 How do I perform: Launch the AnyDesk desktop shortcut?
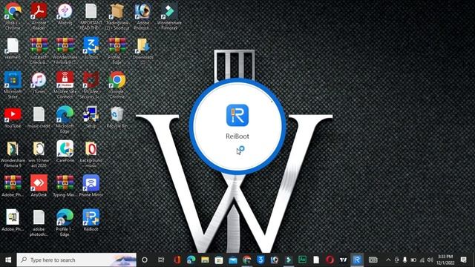click(39, 185)
